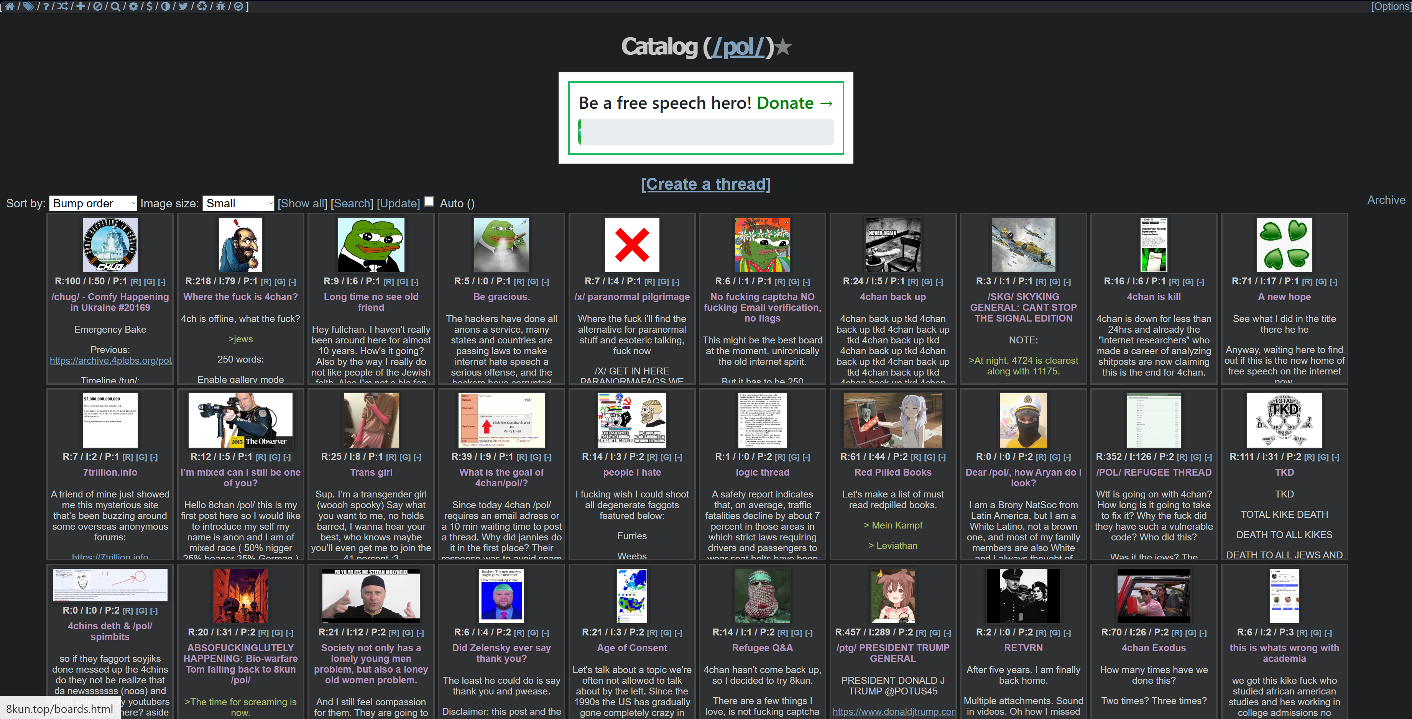Image resolution: width=1412 pixels, height=719 pixels.
Task: Open the donaldjtrump.com link in /ptg/ thread
Action: click(893, 711)
